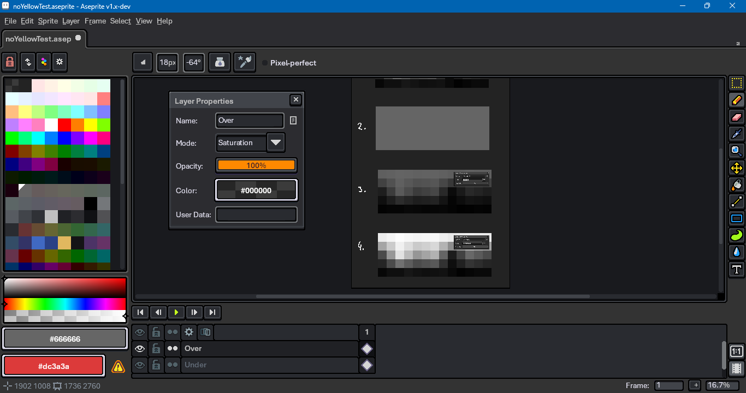Show the hidden Under layer
This screenshot has width=746, height=393.
(x=140, y=365)
